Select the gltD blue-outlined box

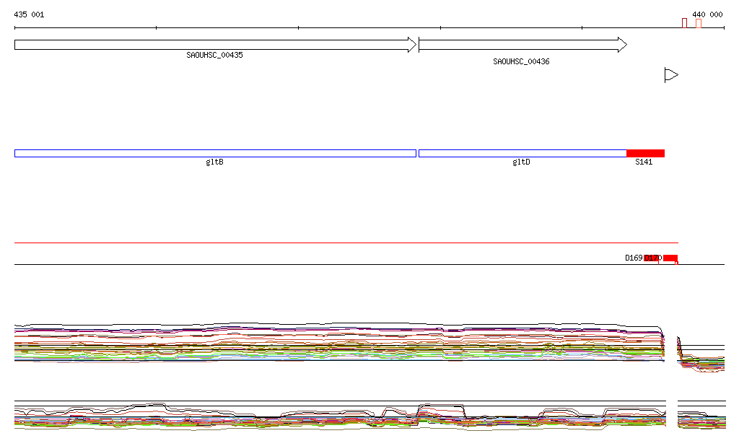[522, 153]
